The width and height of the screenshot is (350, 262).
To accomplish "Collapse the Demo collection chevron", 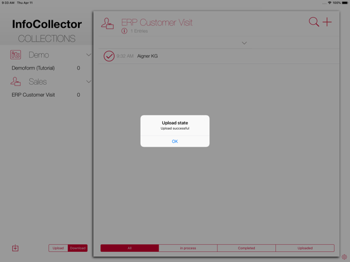I will click(89, 55).
